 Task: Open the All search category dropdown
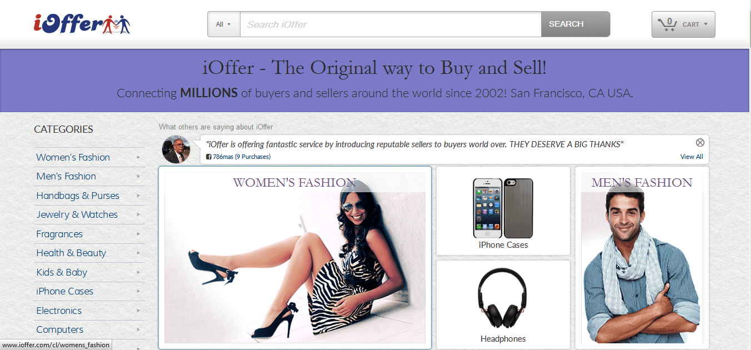point(224,24)
